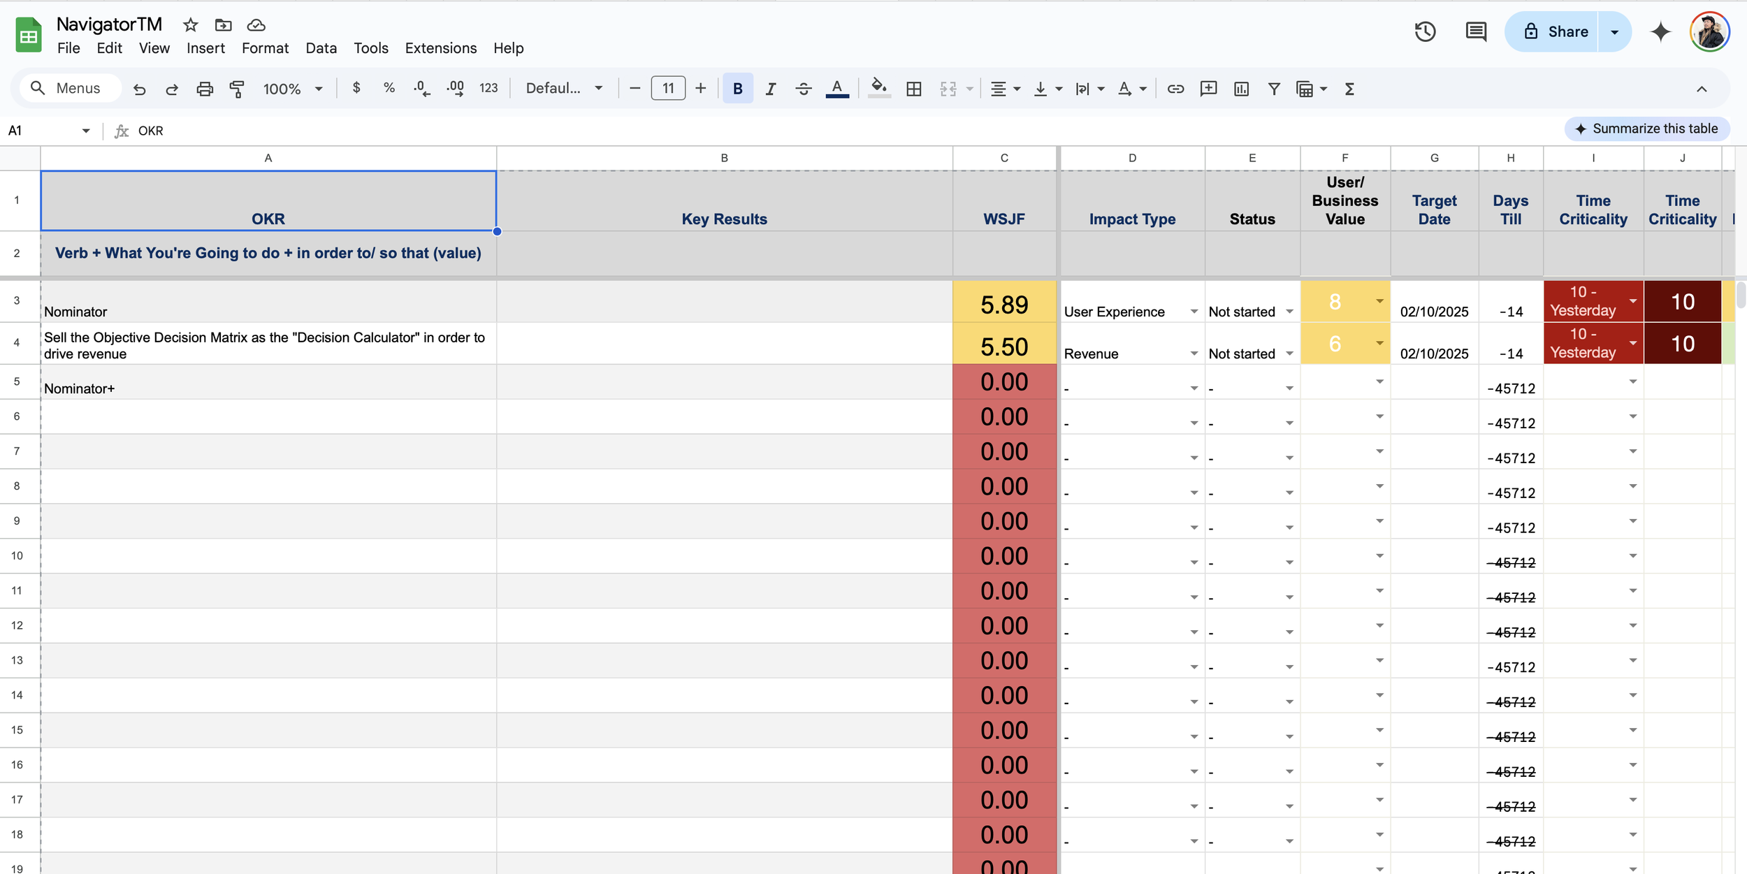Open row 3 Not started status dropdown

(1289, 312)
